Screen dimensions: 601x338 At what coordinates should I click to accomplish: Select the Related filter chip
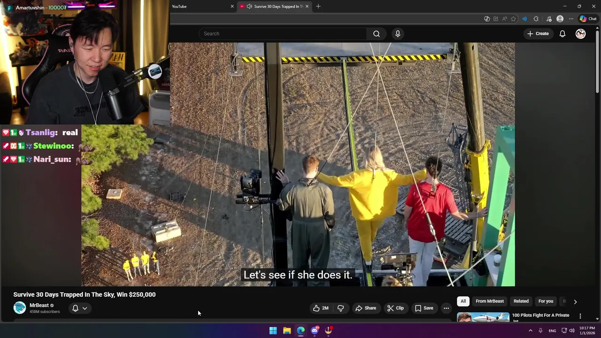coord(521,301)
